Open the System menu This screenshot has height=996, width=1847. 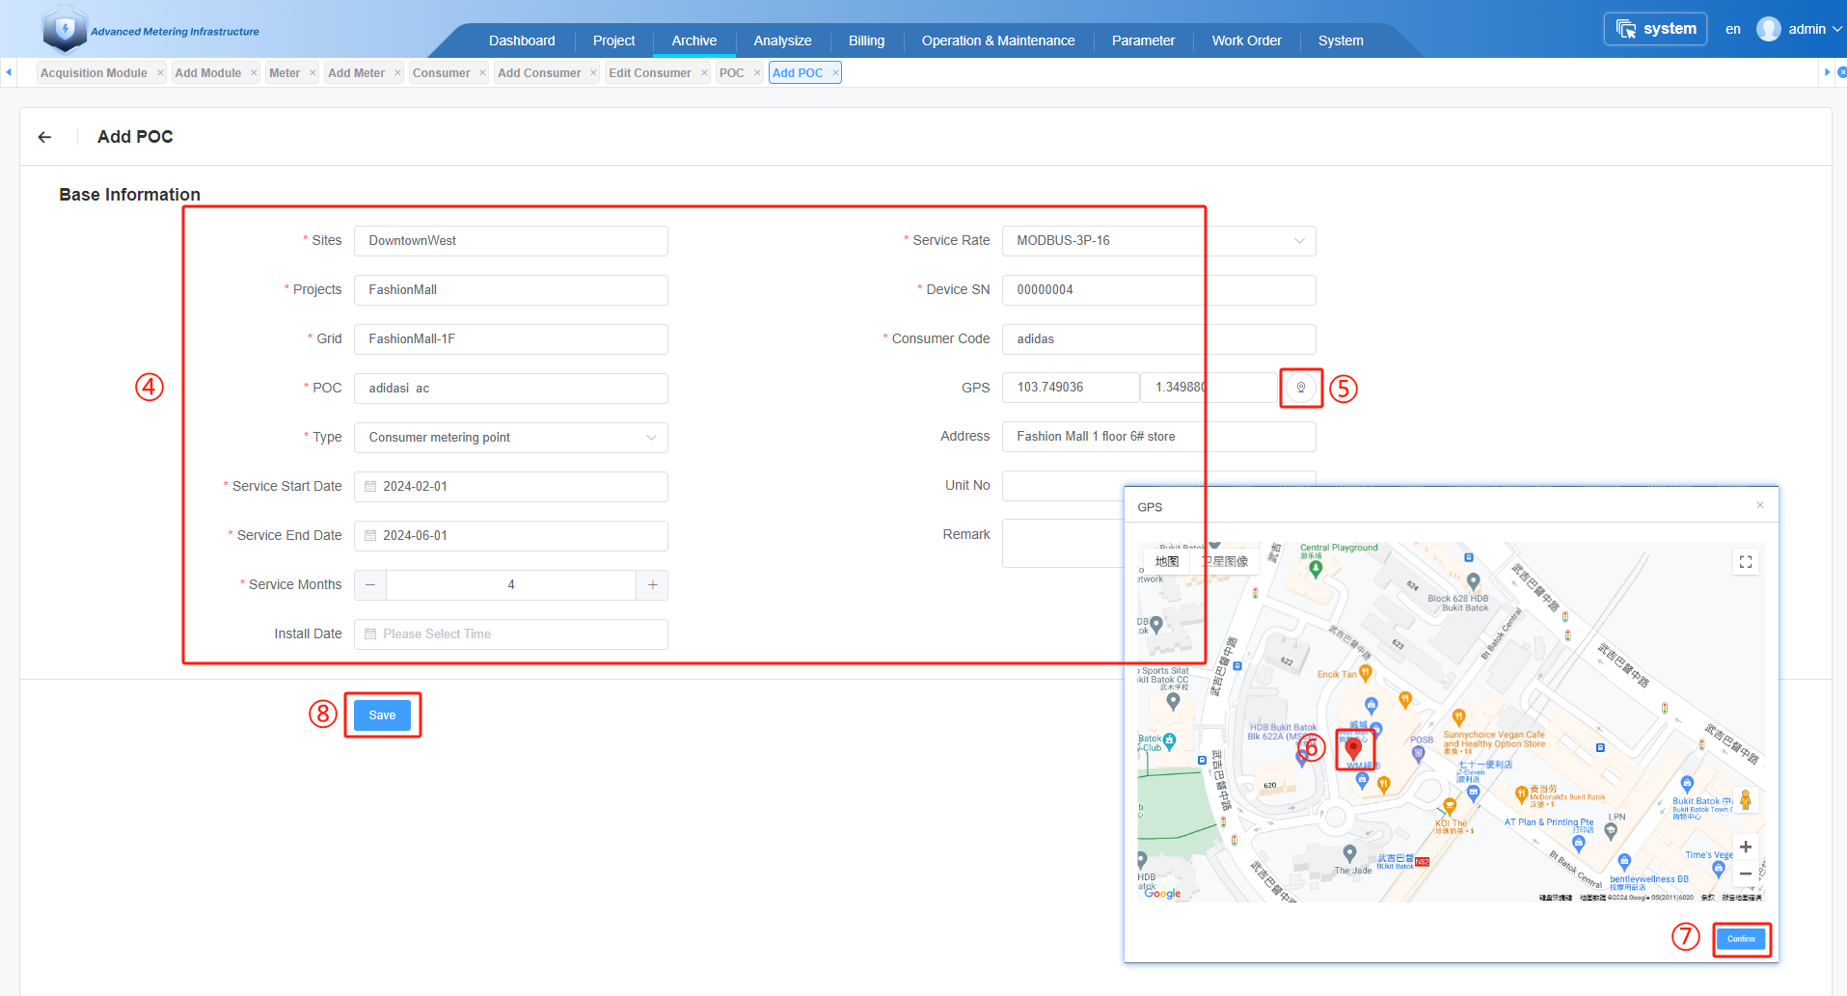click(x=1341, y=40)
